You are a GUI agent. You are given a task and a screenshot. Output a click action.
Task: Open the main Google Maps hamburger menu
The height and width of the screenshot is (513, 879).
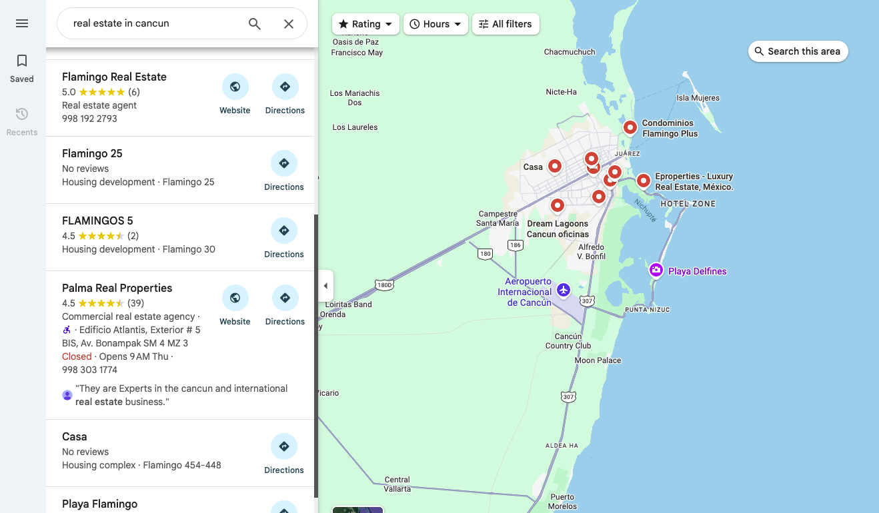pyautogui.click(x=21, y=23)
